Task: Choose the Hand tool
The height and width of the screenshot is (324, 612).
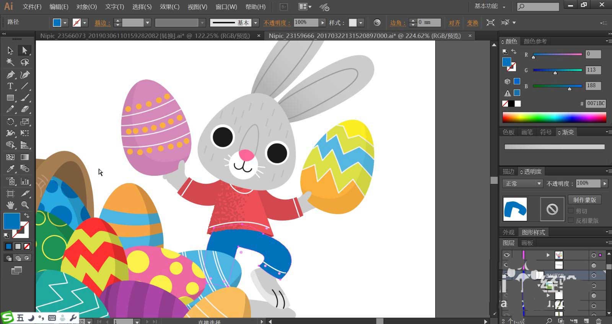Action: pos(10,205)
